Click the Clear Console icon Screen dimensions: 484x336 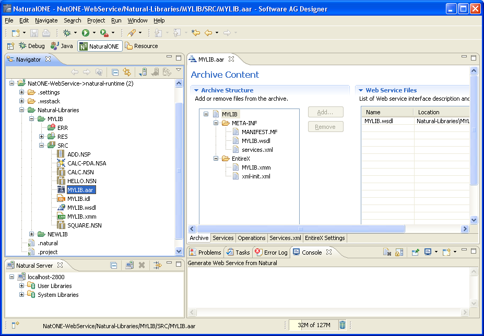click(x=387, y=252)
